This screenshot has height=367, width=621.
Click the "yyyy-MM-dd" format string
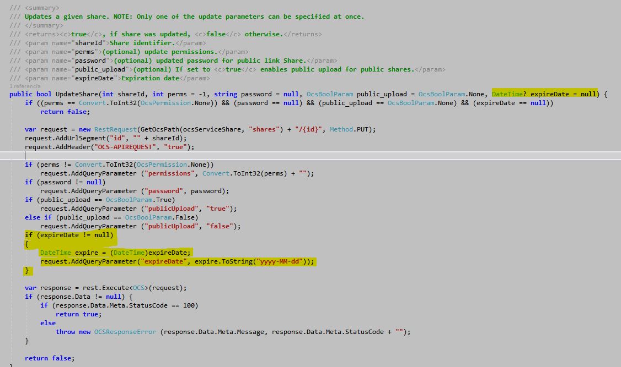[x=281, y=261]
